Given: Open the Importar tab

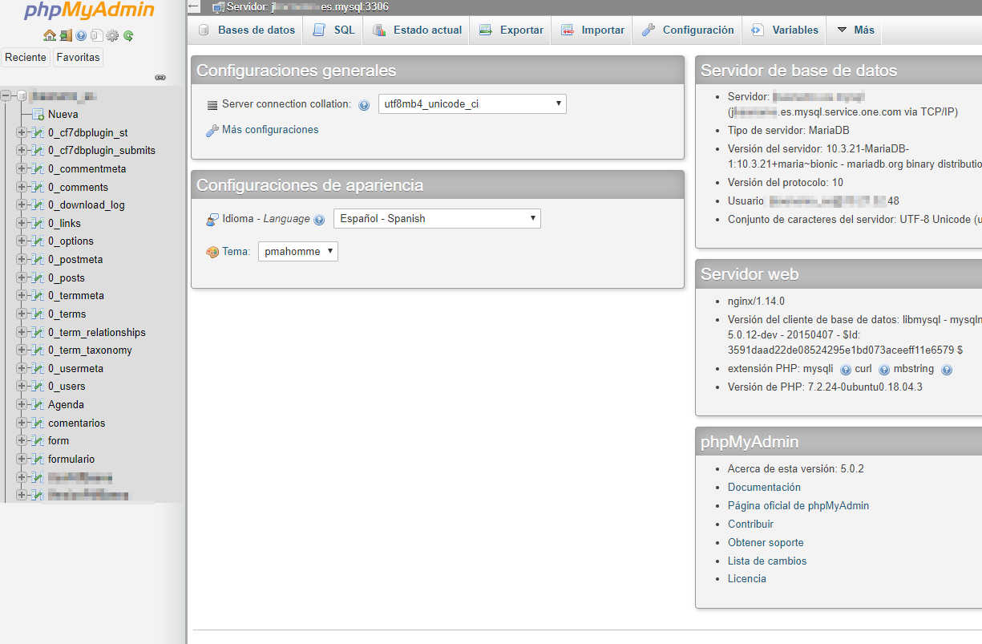Looking at the screenshot, I should click(592, 30).
